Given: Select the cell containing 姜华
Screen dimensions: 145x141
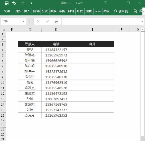Looking at the screenshot, I should pos(30,50).
